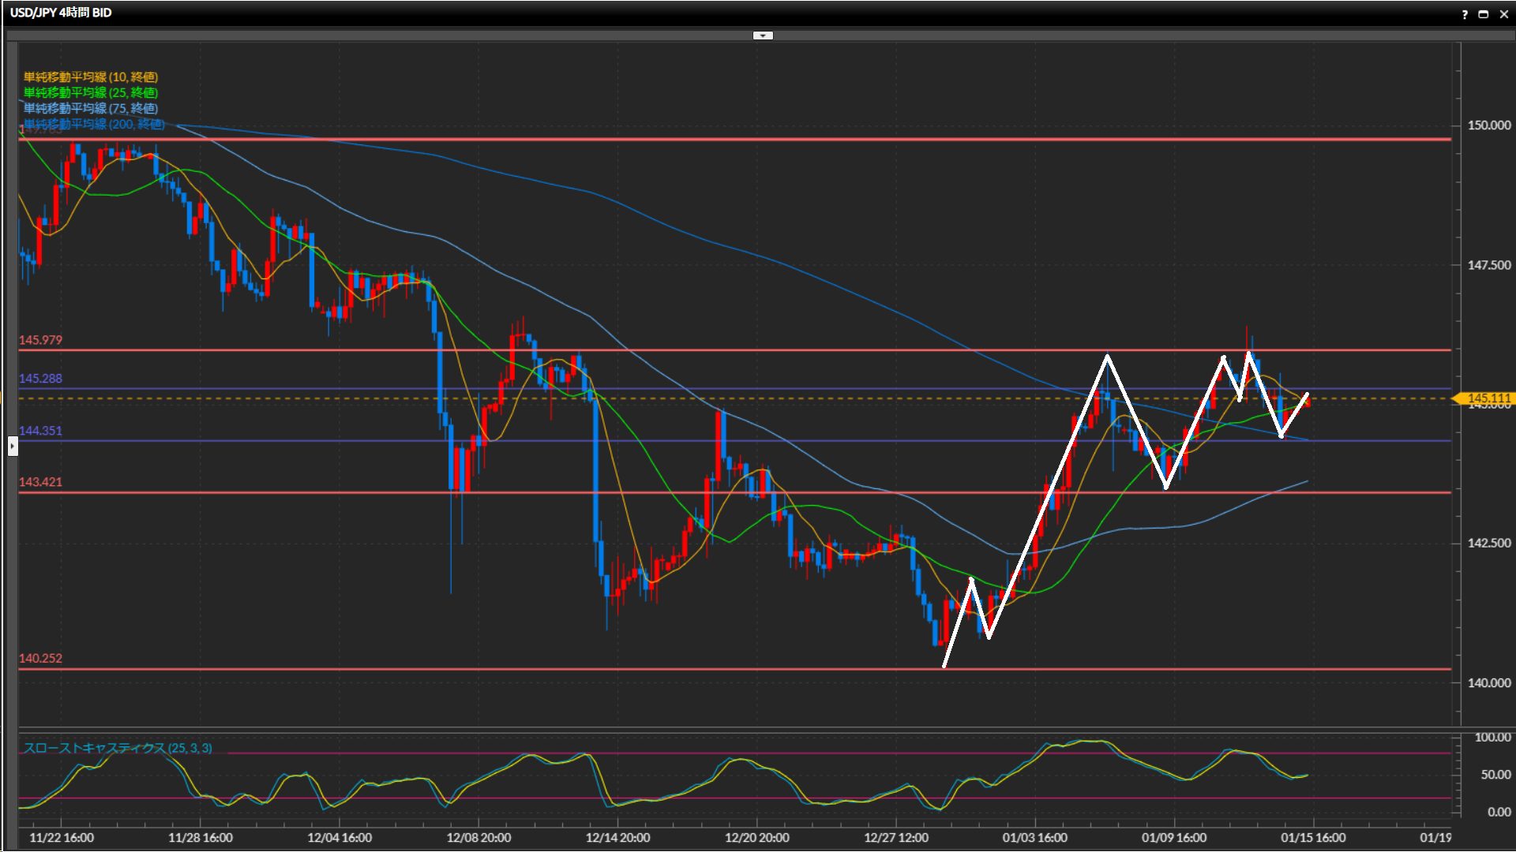Click the 01/03 16:00 time axis label
The image size is (1516, 852).
click(1034, 838)
